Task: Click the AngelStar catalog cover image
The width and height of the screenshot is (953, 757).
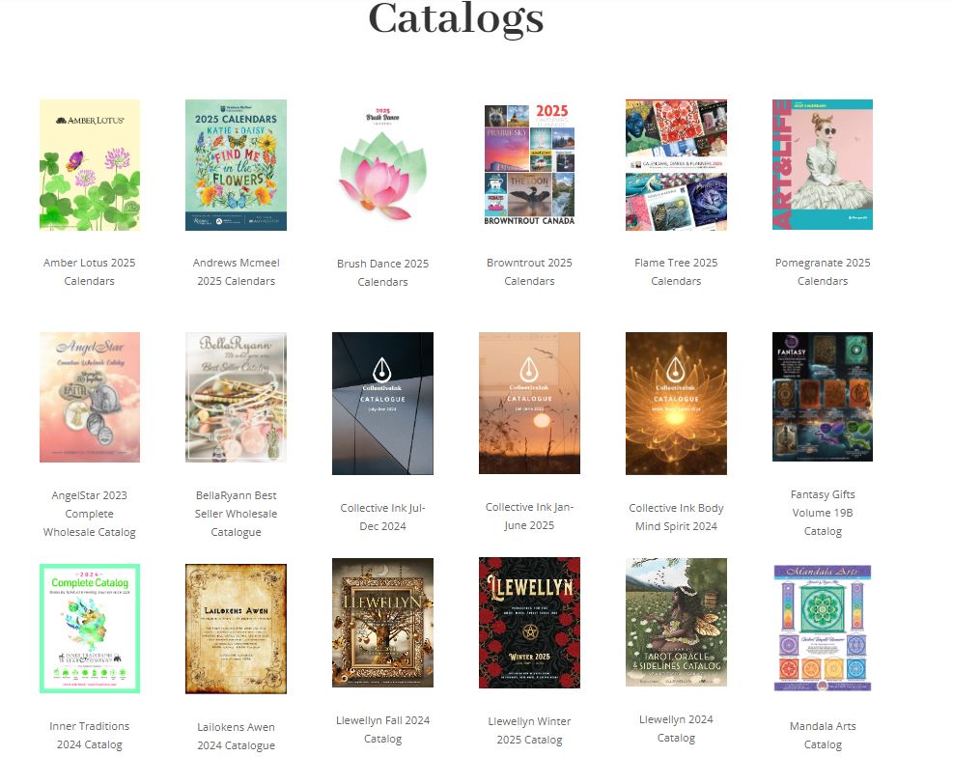Action: pos(90,398)
